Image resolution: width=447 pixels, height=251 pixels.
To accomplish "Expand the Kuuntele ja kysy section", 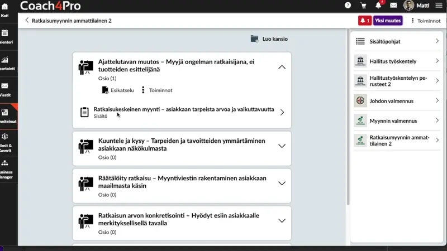I will [x=282, y=146].
